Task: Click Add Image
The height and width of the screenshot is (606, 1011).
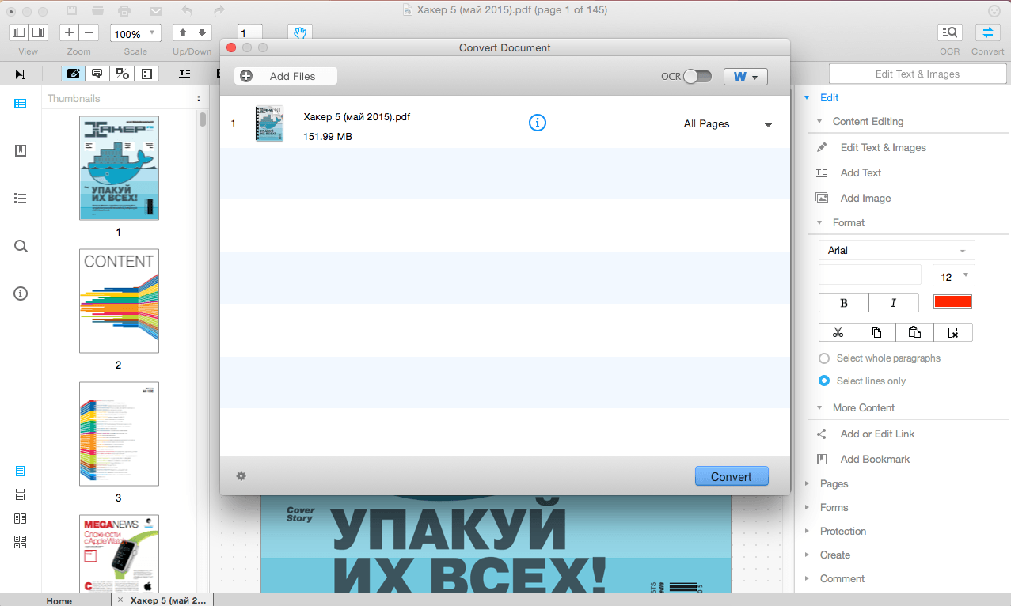Action: (x=865, y=199)
